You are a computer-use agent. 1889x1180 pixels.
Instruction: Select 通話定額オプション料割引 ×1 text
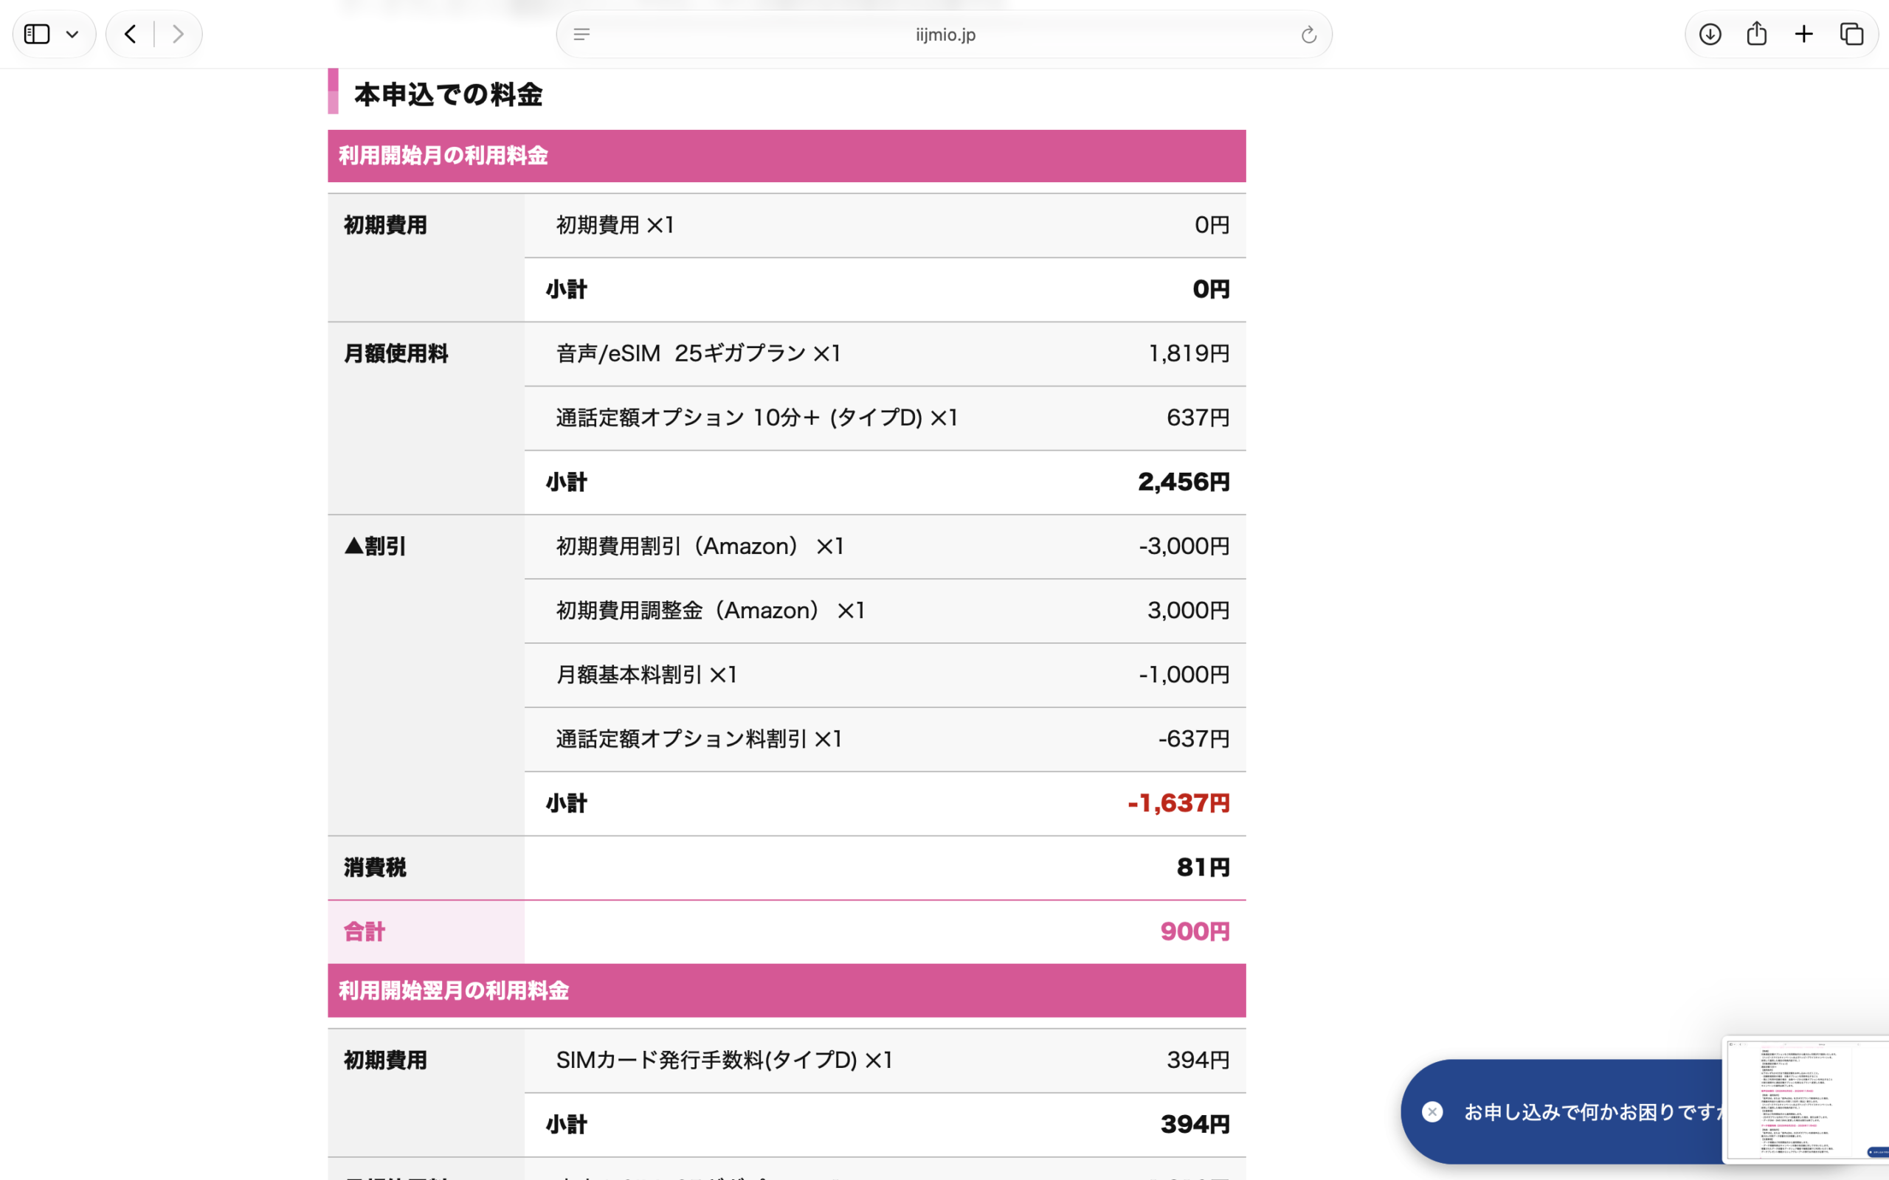pyautogui.click(x=700, y=739)
